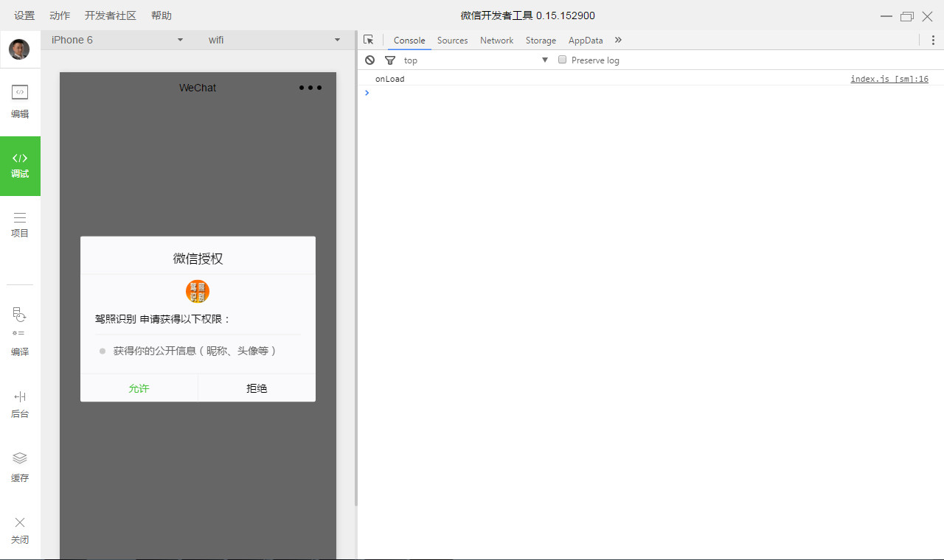Click the onLoad console log entry
The image size is (944, 560).
(389, 79)
